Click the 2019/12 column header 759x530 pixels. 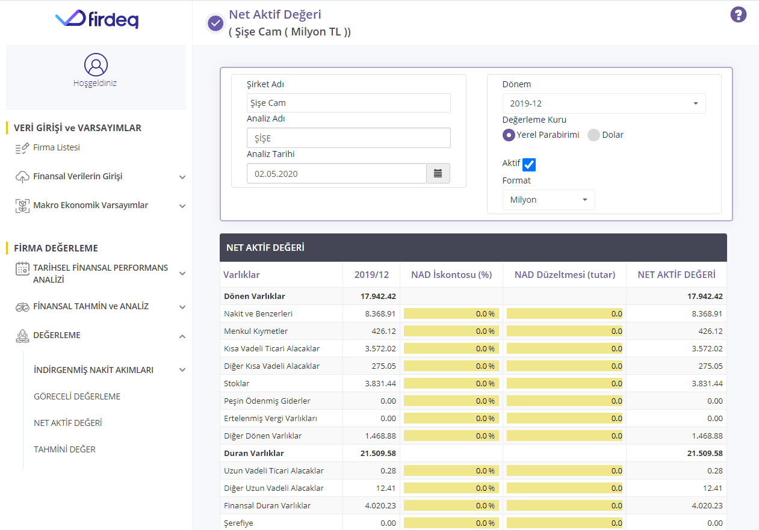point(371,274)
